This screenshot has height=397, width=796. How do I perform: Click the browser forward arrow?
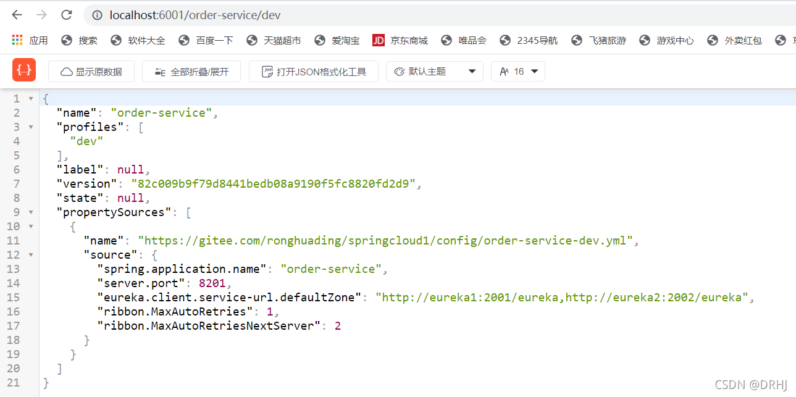click(42, 15)
